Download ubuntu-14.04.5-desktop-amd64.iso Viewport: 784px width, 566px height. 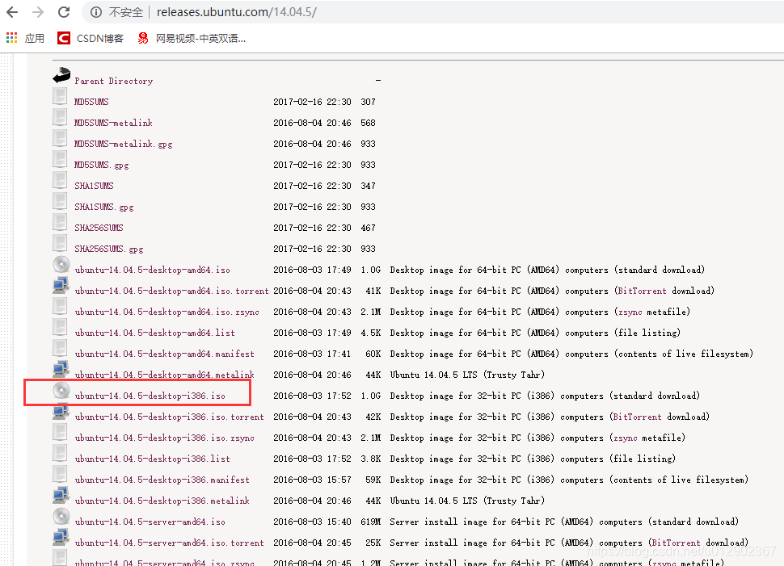(153, 270)
